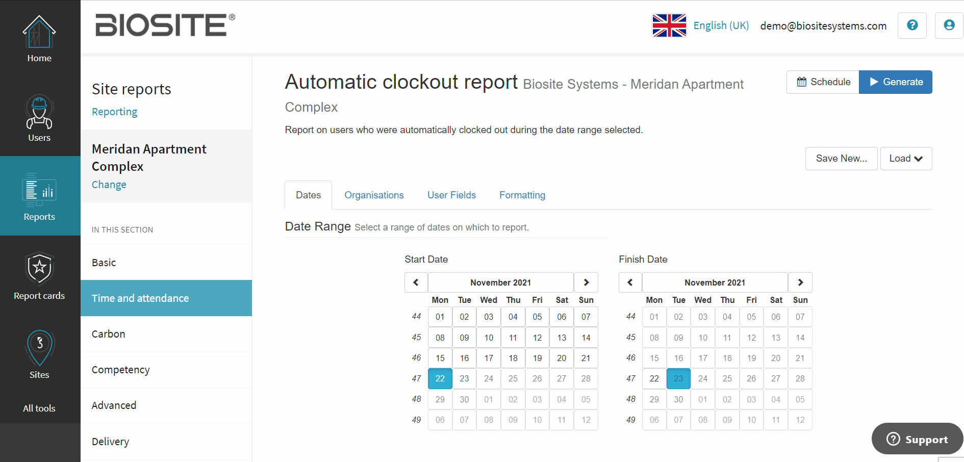Image resolution: width=964 pixels, height=462 pixels.
Task: Pick 16 in the Start Date calendar
Action: point(464,358)
